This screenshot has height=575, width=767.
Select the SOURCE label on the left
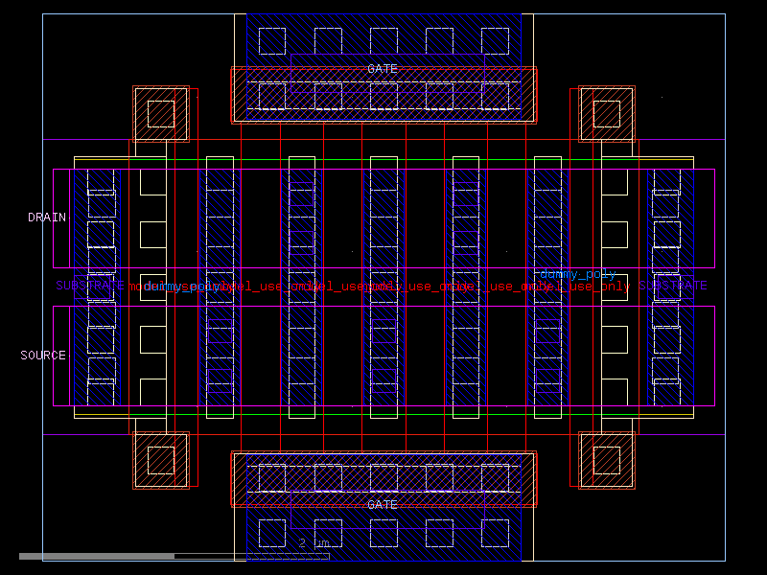coord(42,354)
